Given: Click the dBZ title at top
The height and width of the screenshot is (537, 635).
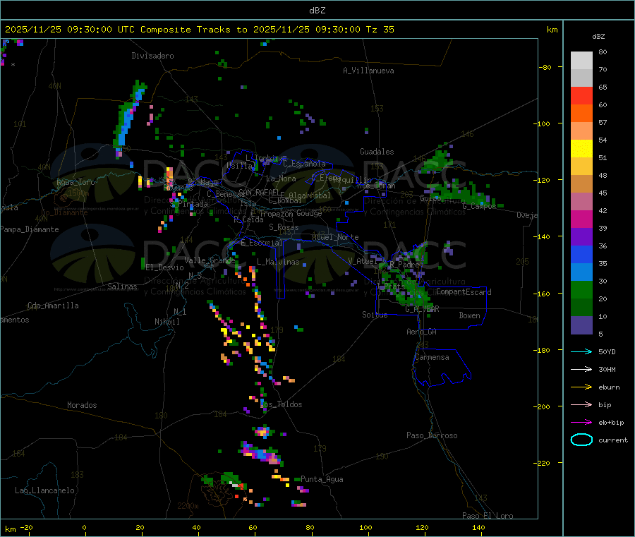Looking at the screenshot, I should click(x=317, y=10).
